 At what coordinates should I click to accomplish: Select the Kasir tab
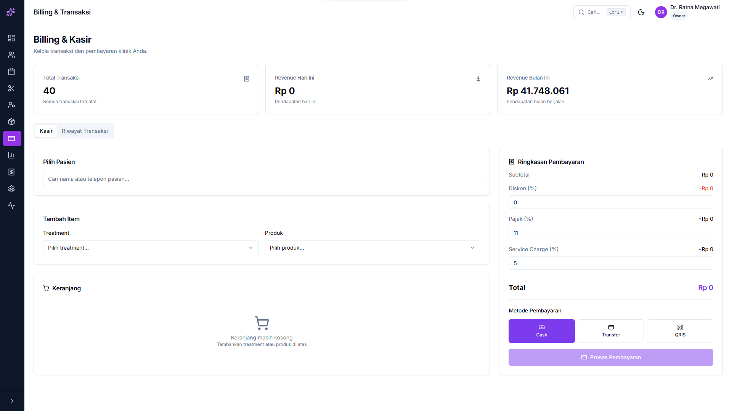(46, 131)
